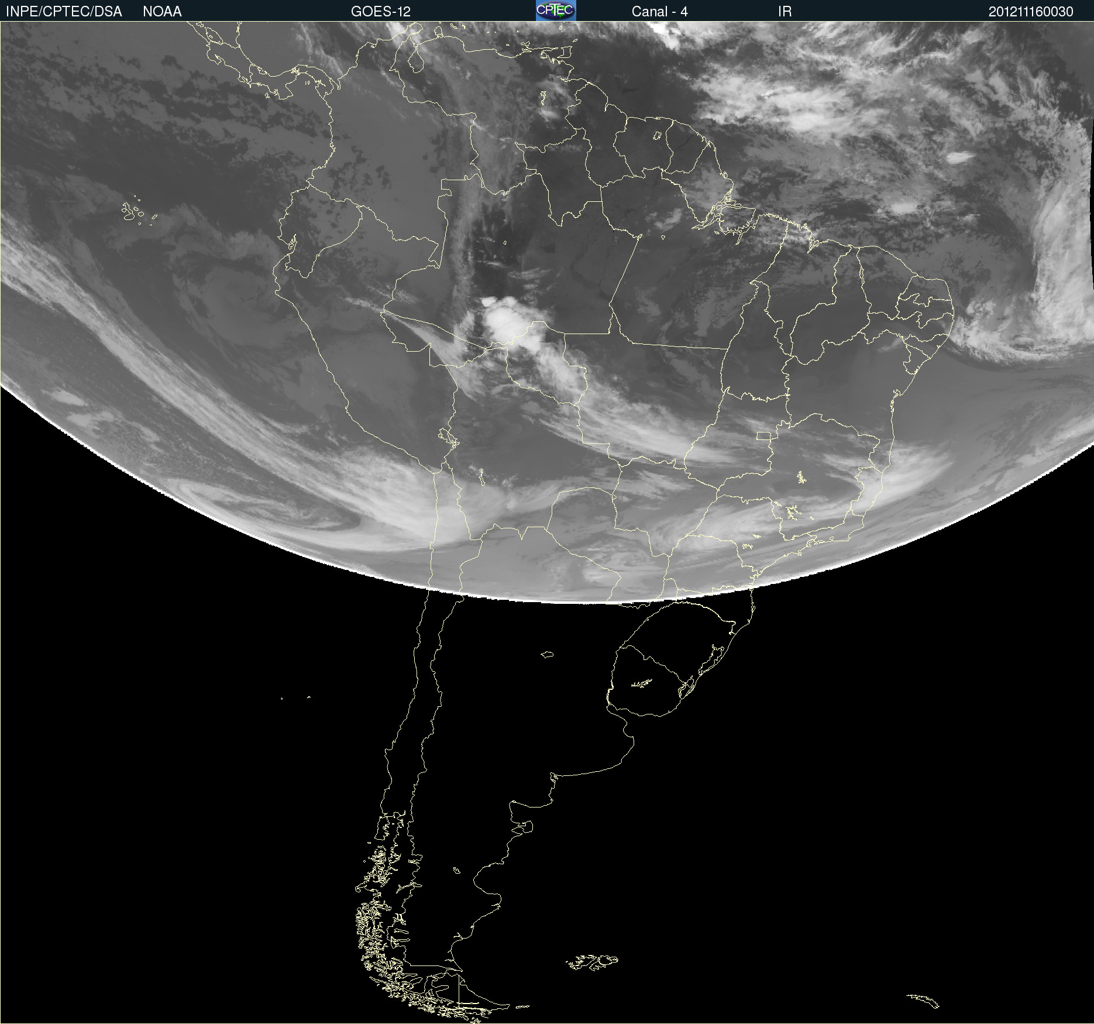Click the NOAA label in the header
This screenshot has width=1094, height=1024.
162,12
